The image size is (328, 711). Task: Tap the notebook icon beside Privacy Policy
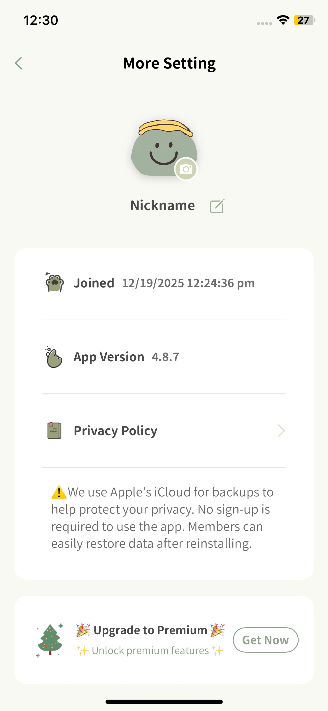[54, 431]
